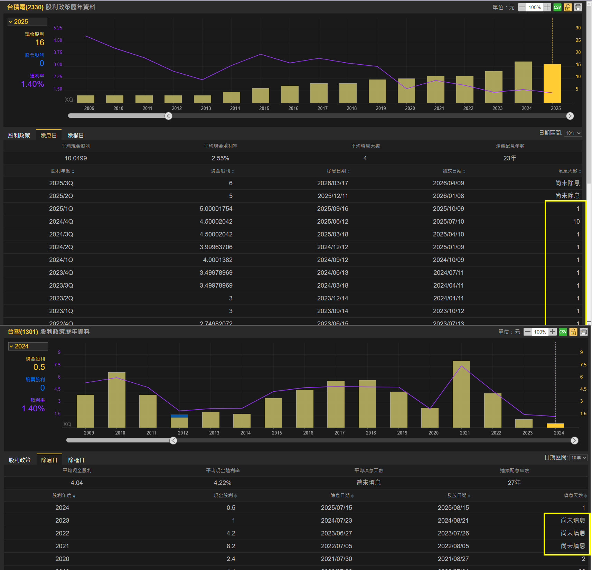Sort 台積電 table by 填息天數 column

(570, 171)
